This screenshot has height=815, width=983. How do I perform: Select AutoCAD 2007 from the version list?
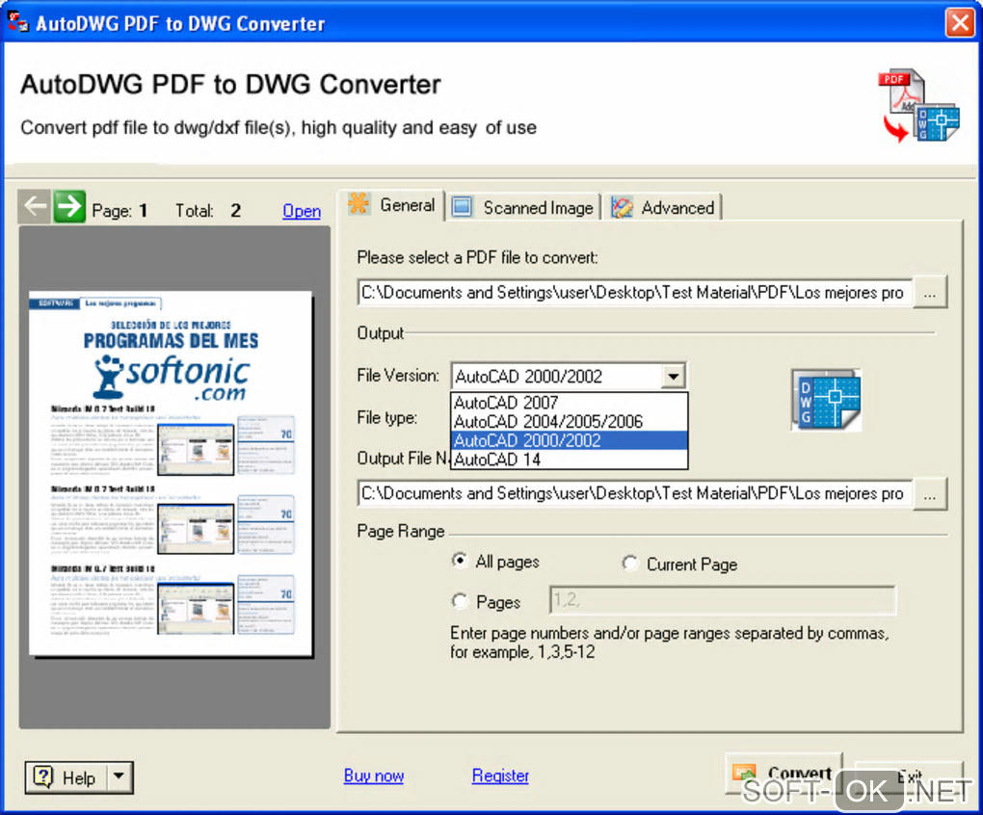pyautogui.click(x=569, y=402)
